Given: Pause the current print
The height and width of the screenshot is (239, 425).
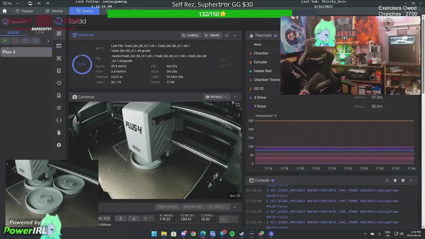Looking at the screenshot, I should (x=212, y=36).
